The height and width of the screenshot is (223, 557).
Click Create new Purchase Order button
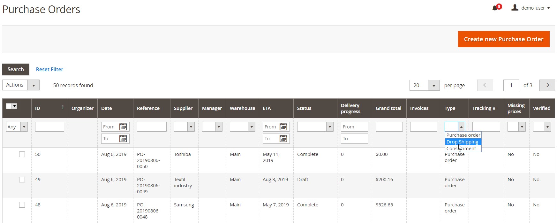tap(503, 39)
